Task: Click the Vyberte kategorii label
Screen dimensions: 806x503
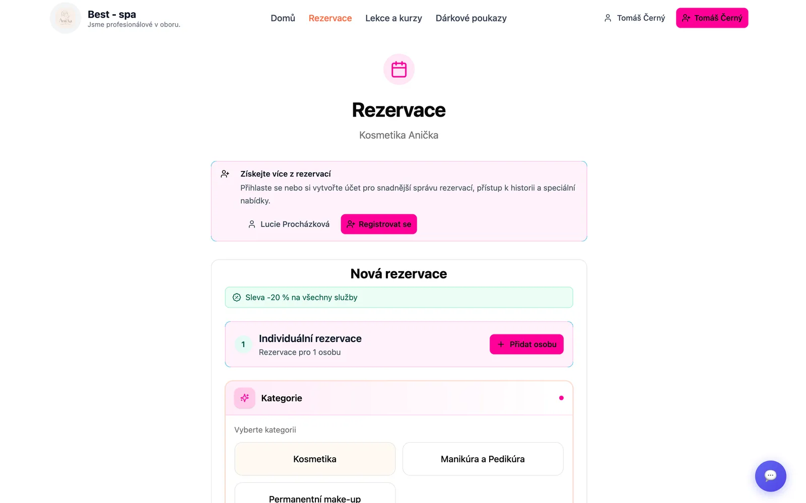Action: point(265,430)
